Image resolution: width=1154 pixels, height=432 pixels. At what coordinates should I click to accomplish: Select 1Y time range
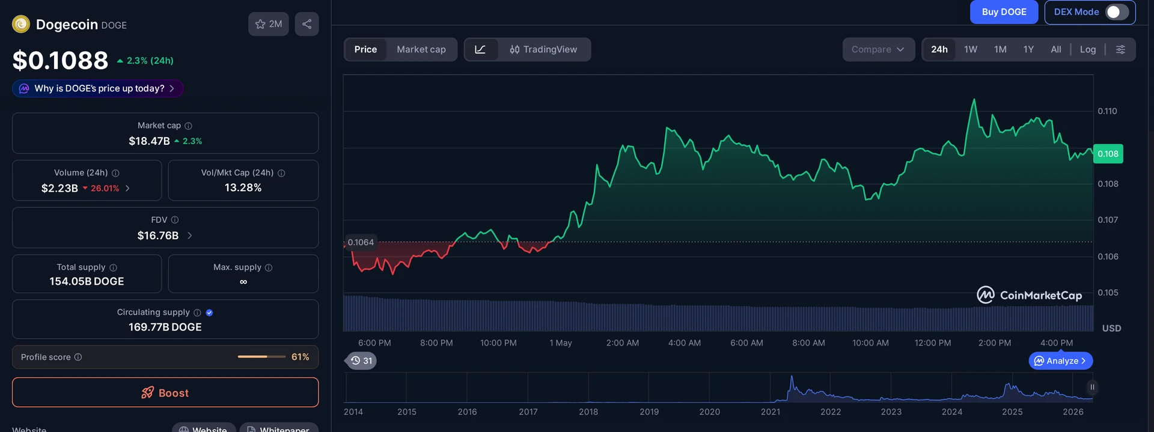tap(1028, 49)
